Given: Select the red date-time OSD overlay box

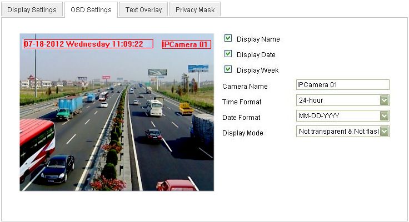Looking at the screenshot, I should pyautogui.click(x=88, y=44).
